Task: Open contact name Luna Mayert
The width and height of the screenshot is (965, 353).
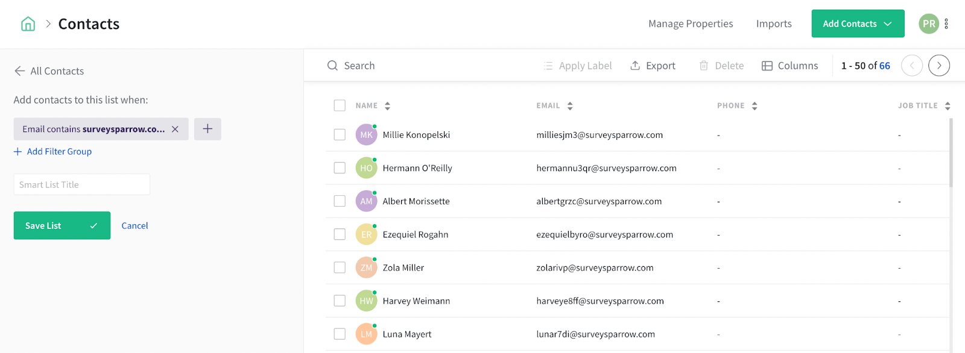Action: [x=407, y=334]
